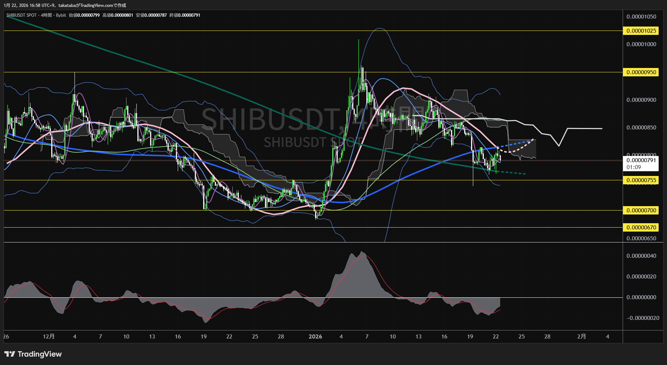The height and width of the screenshot is (365, 667).
Task: Click the TradingView logo icon
Action: [10, 354]
